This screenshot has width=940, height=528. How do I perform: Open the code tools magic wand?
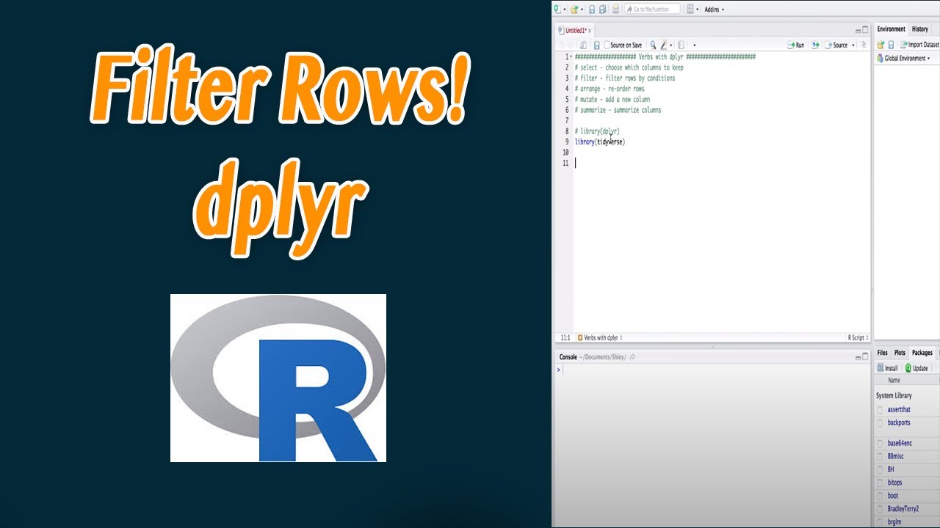pyautogui.click(x=663, y=45)
